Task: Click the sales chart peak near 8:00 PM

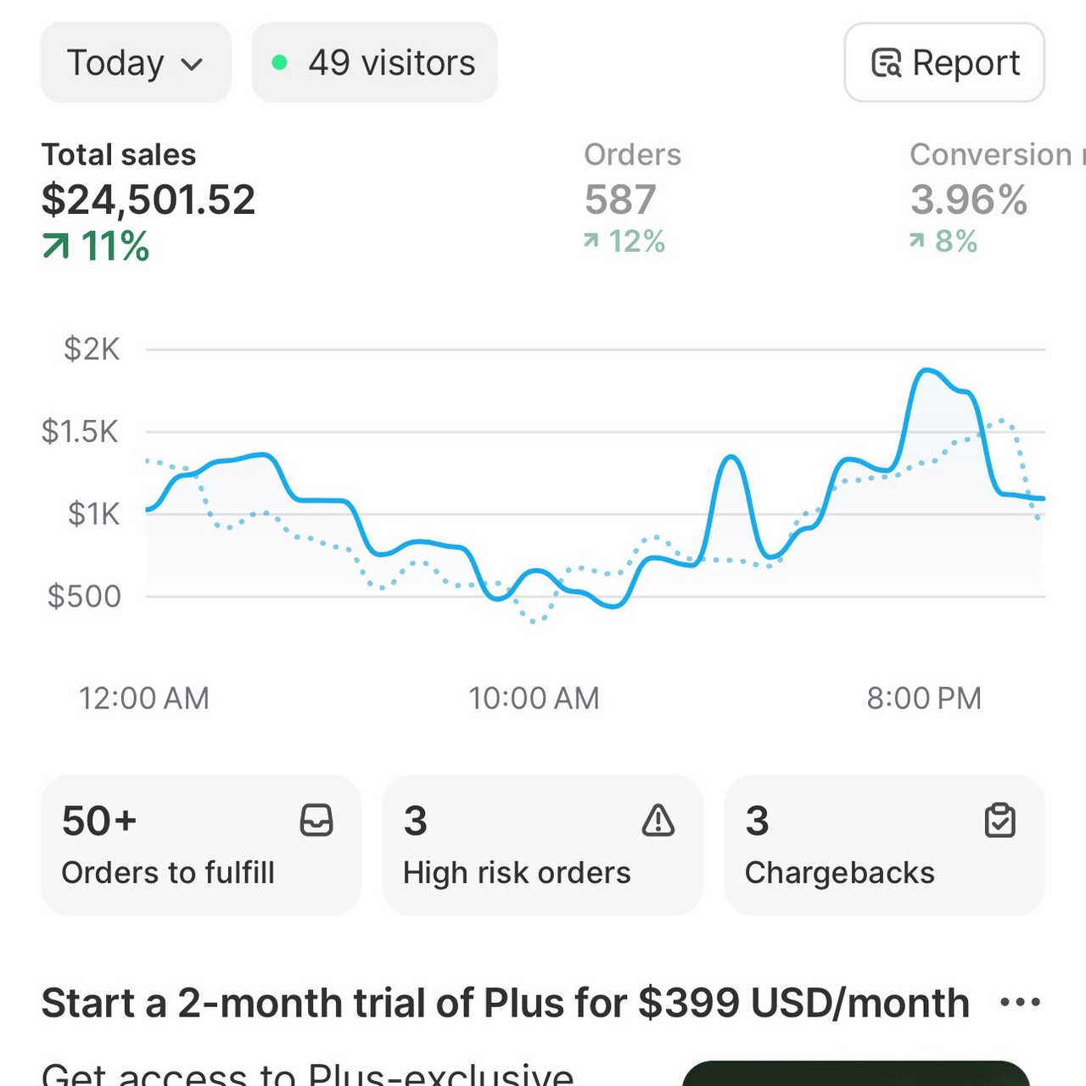Action: pyautogui.click(x=926, y=371)
